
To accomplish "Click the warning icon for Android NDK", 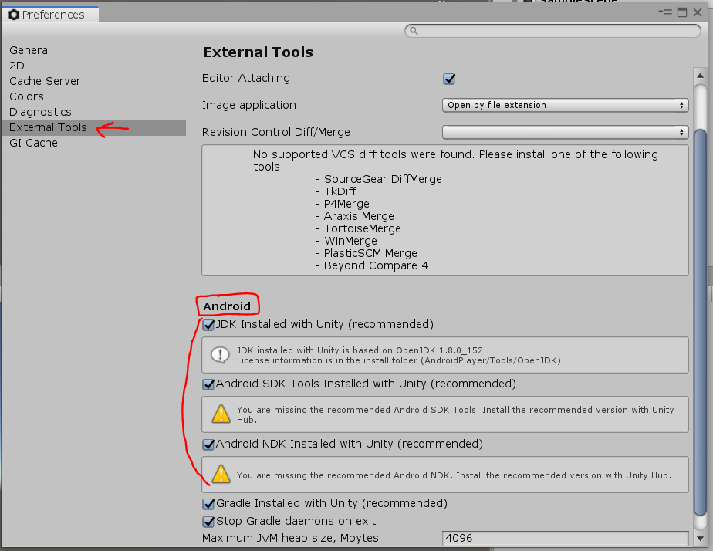I will (221, 474).
